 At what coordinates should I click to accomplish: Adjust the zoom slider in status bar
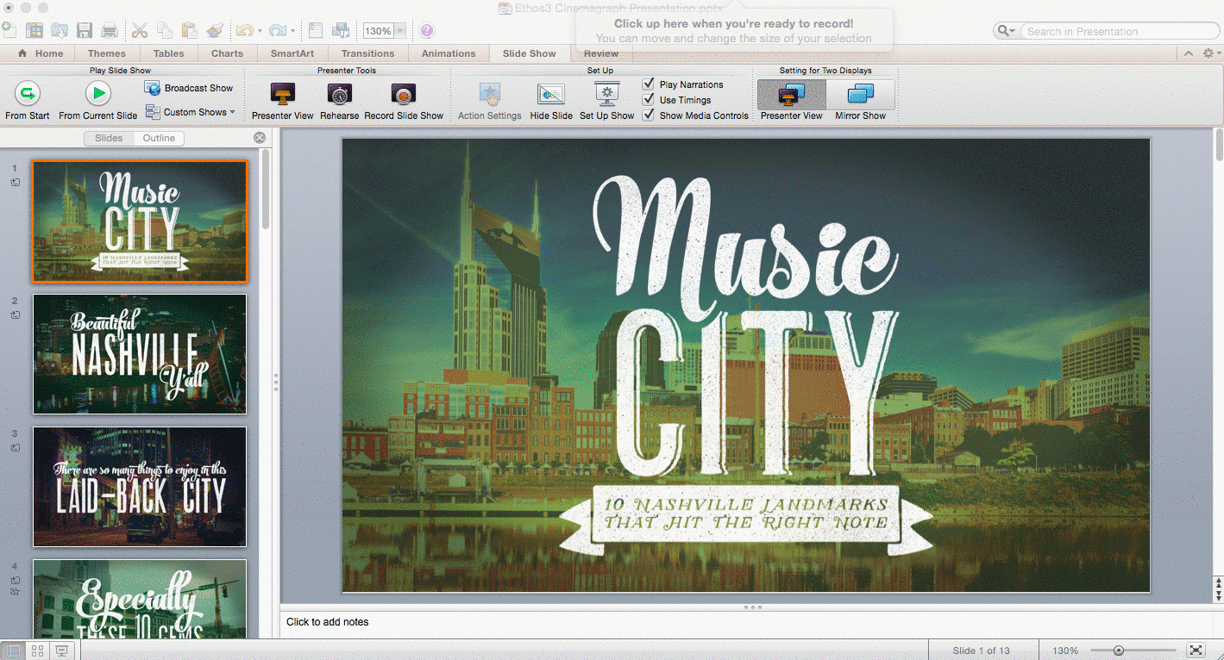click(1119, 651)
